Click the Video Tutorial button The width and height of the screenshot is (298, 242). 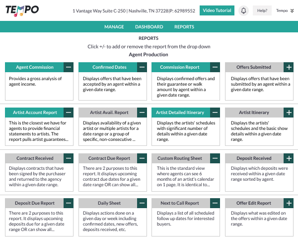point(217,10)
